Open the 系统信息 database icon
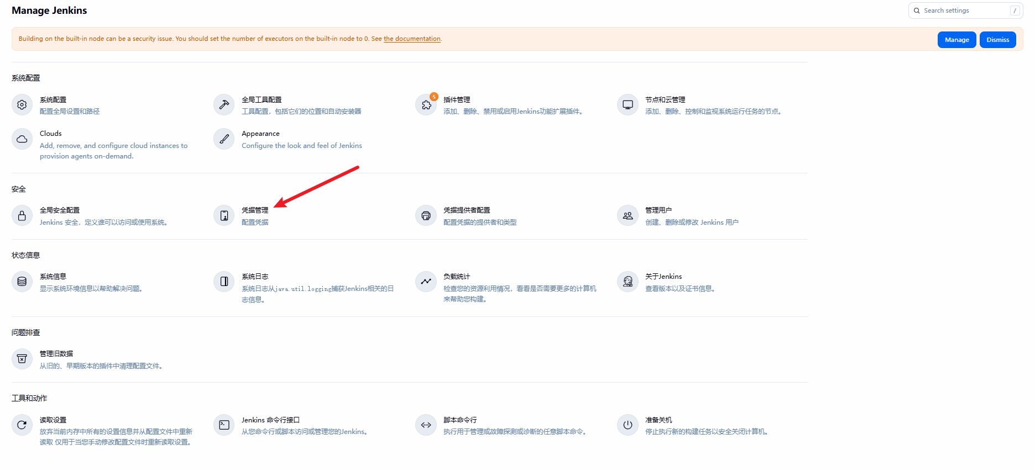 [x=22, y=282]
